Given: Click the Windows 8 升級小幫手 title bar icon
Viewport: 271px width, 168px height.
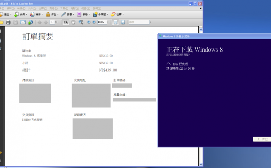Looking at the screenshot, I should pyautogui.click(x=160, y=36).
